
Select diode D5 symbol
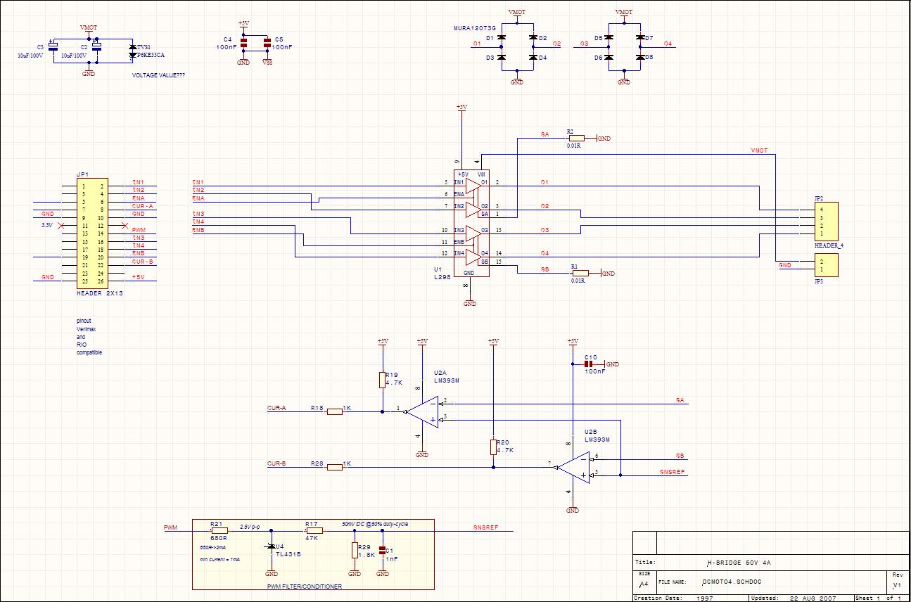(x=609, y=37)
